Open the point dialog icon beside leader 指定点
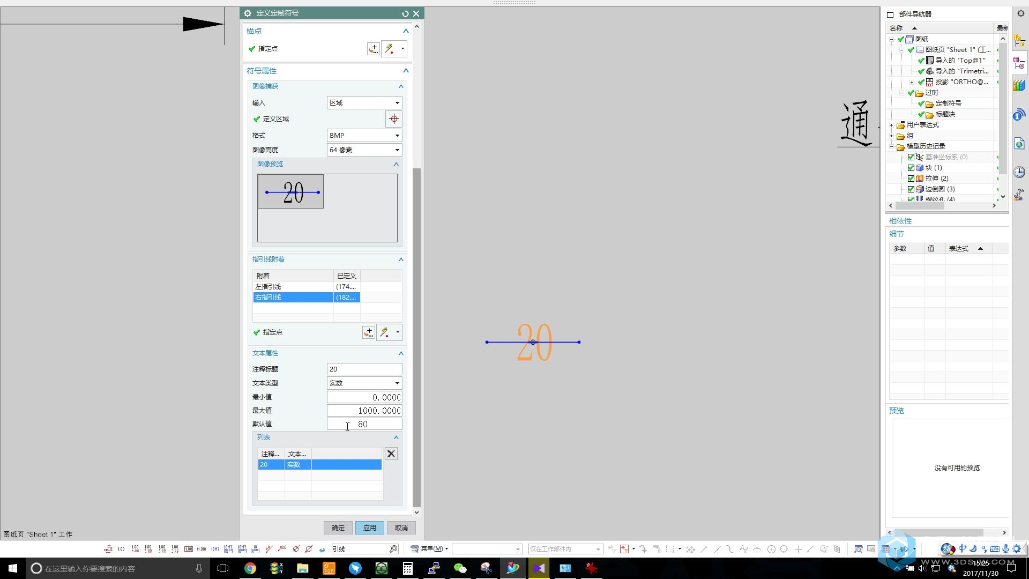The height and width of the screenshot is (579, 1029). click(369, 332)
